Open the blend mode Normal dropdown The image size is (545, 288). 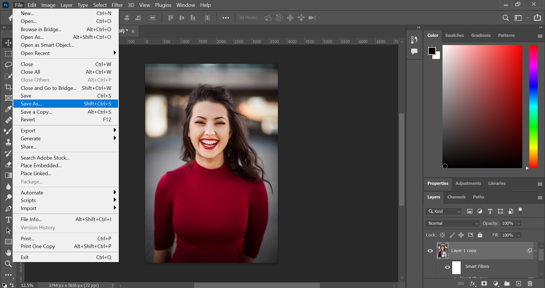[x=452, y=223]
